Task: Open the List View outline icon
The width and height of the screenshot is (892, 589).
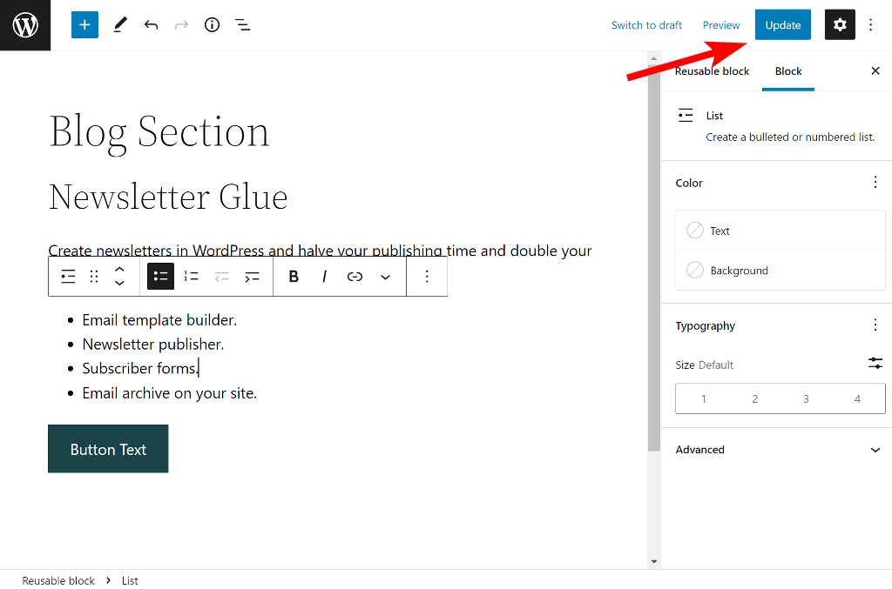Action: pyautogui.click(x=242, y=24)
